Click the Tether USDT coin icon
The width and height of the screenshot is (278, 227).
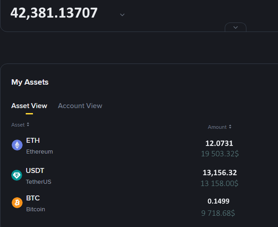coord(17,175)
